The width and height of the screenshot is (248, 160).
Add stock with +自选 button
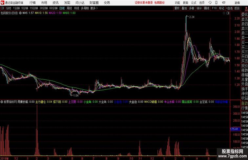[229, 8]
